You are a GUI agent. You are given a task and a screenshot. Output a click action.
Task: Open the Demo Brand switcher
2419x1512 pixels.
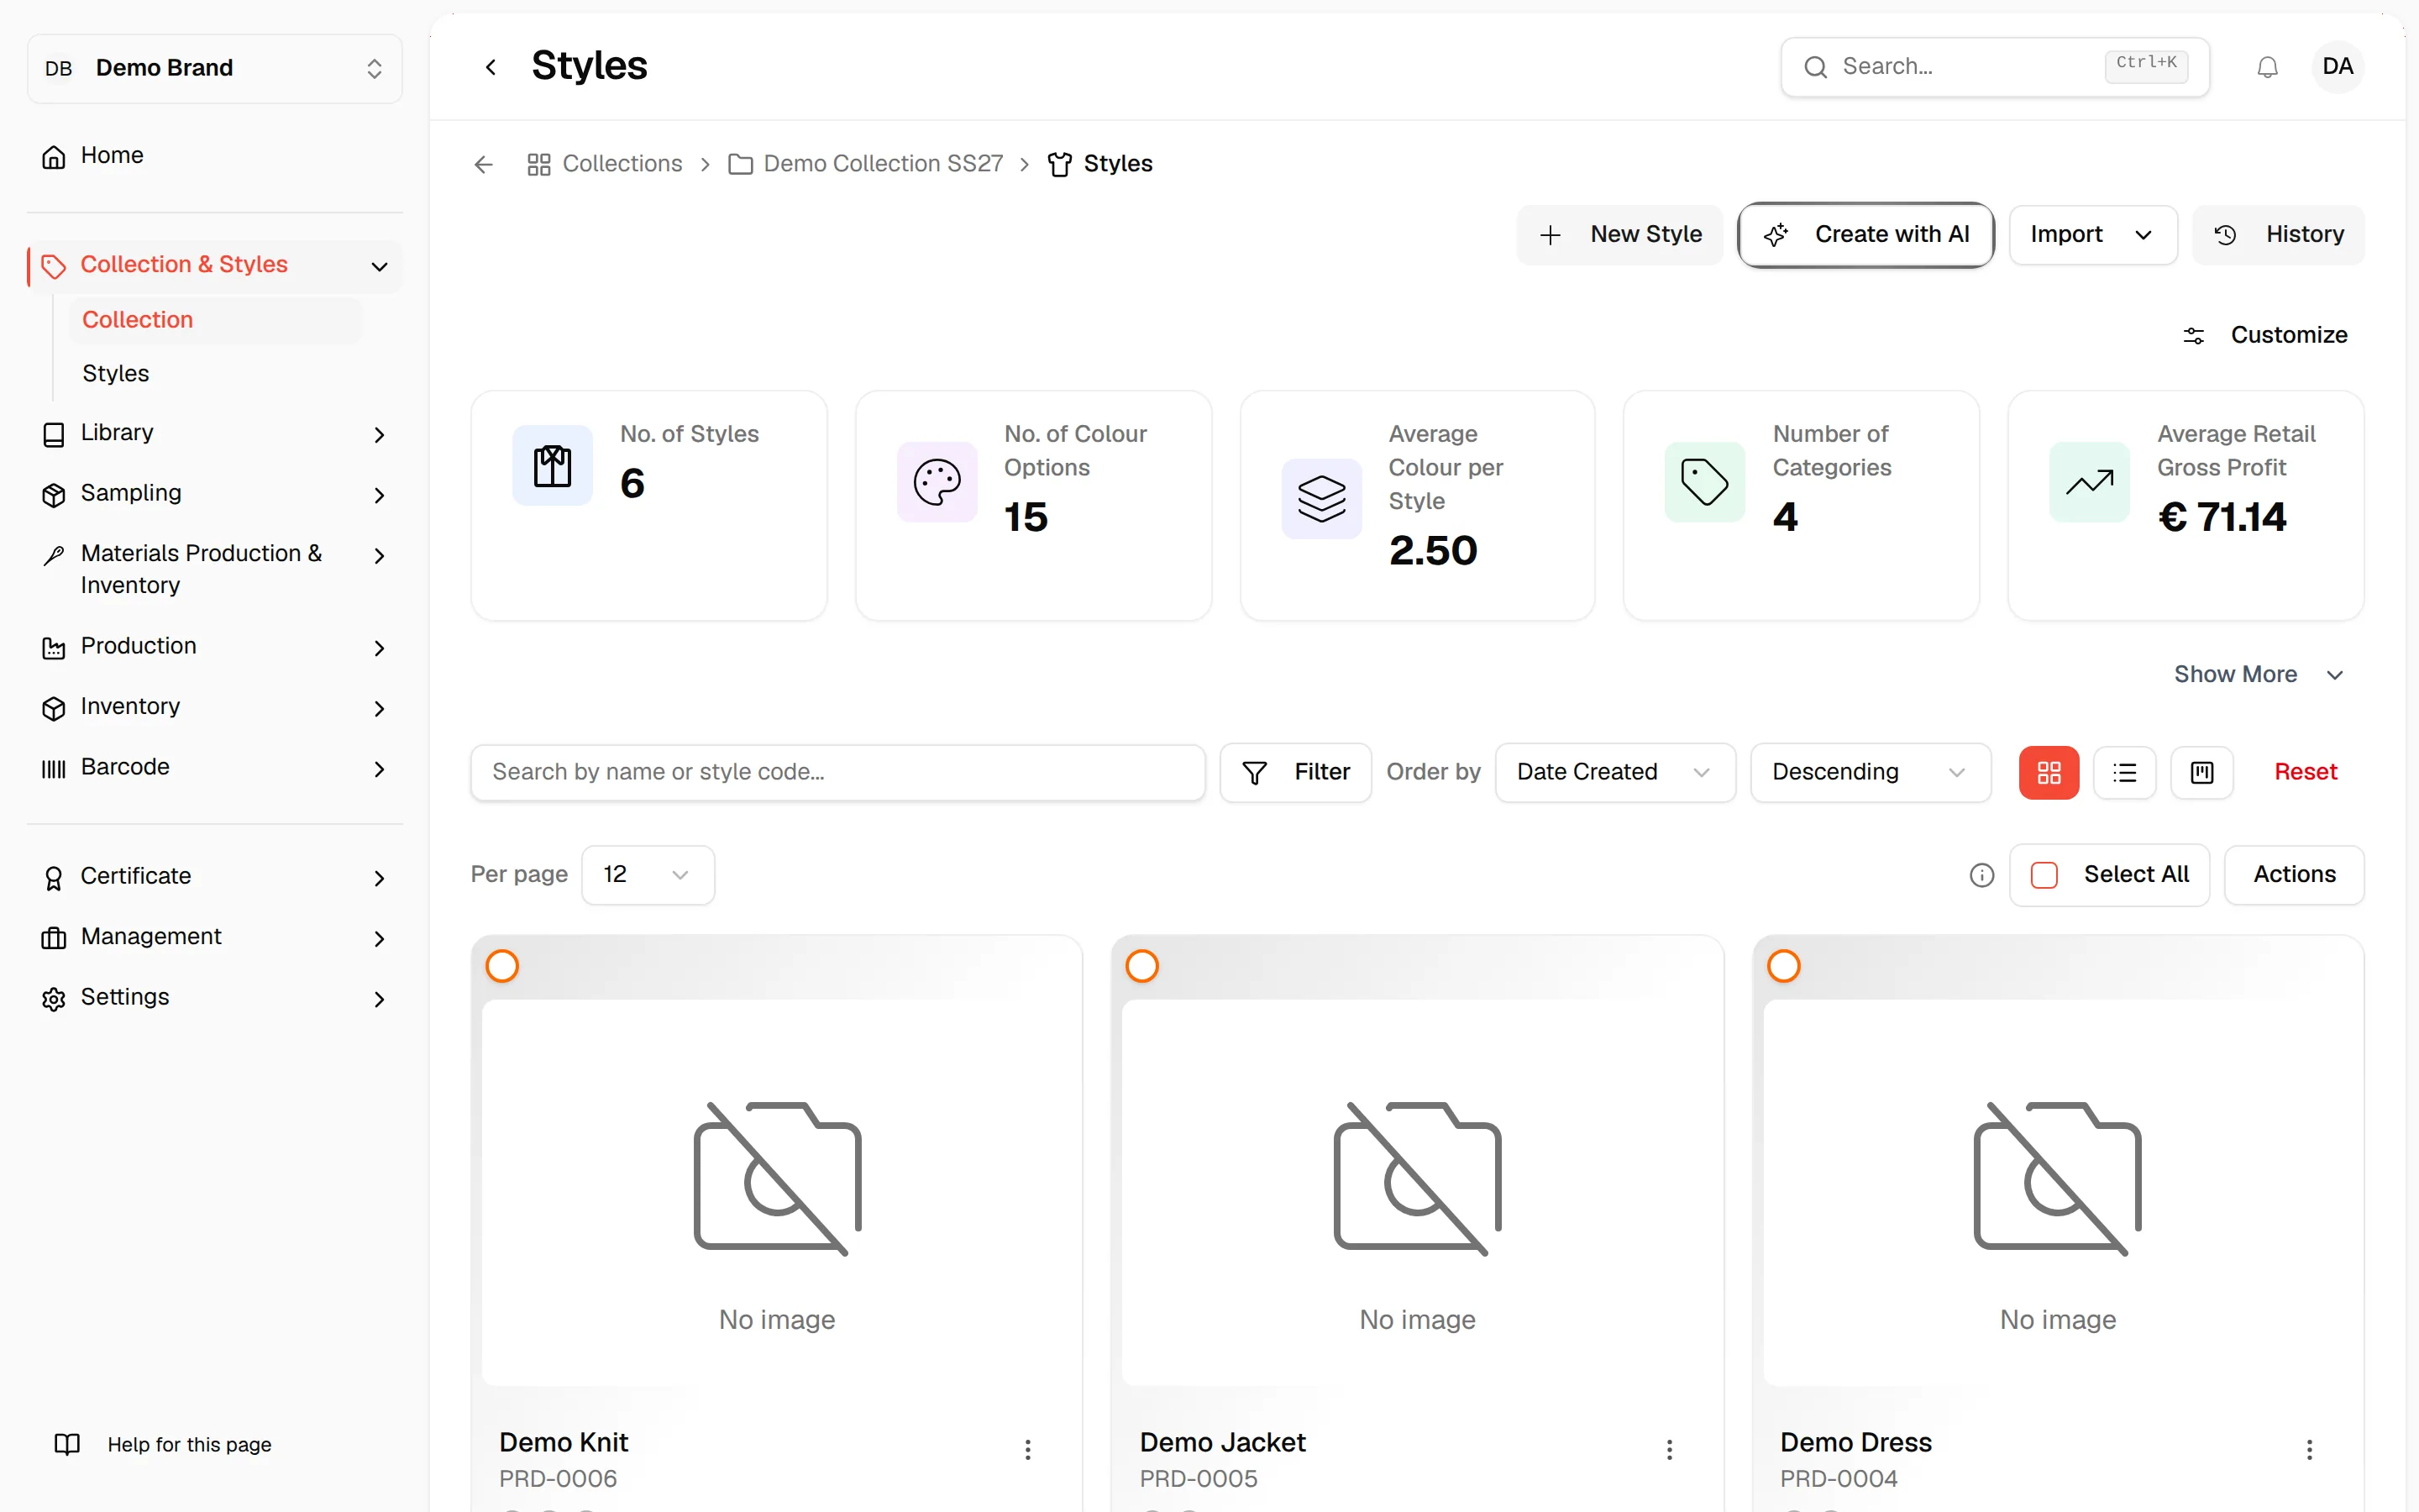pos(215,68)
